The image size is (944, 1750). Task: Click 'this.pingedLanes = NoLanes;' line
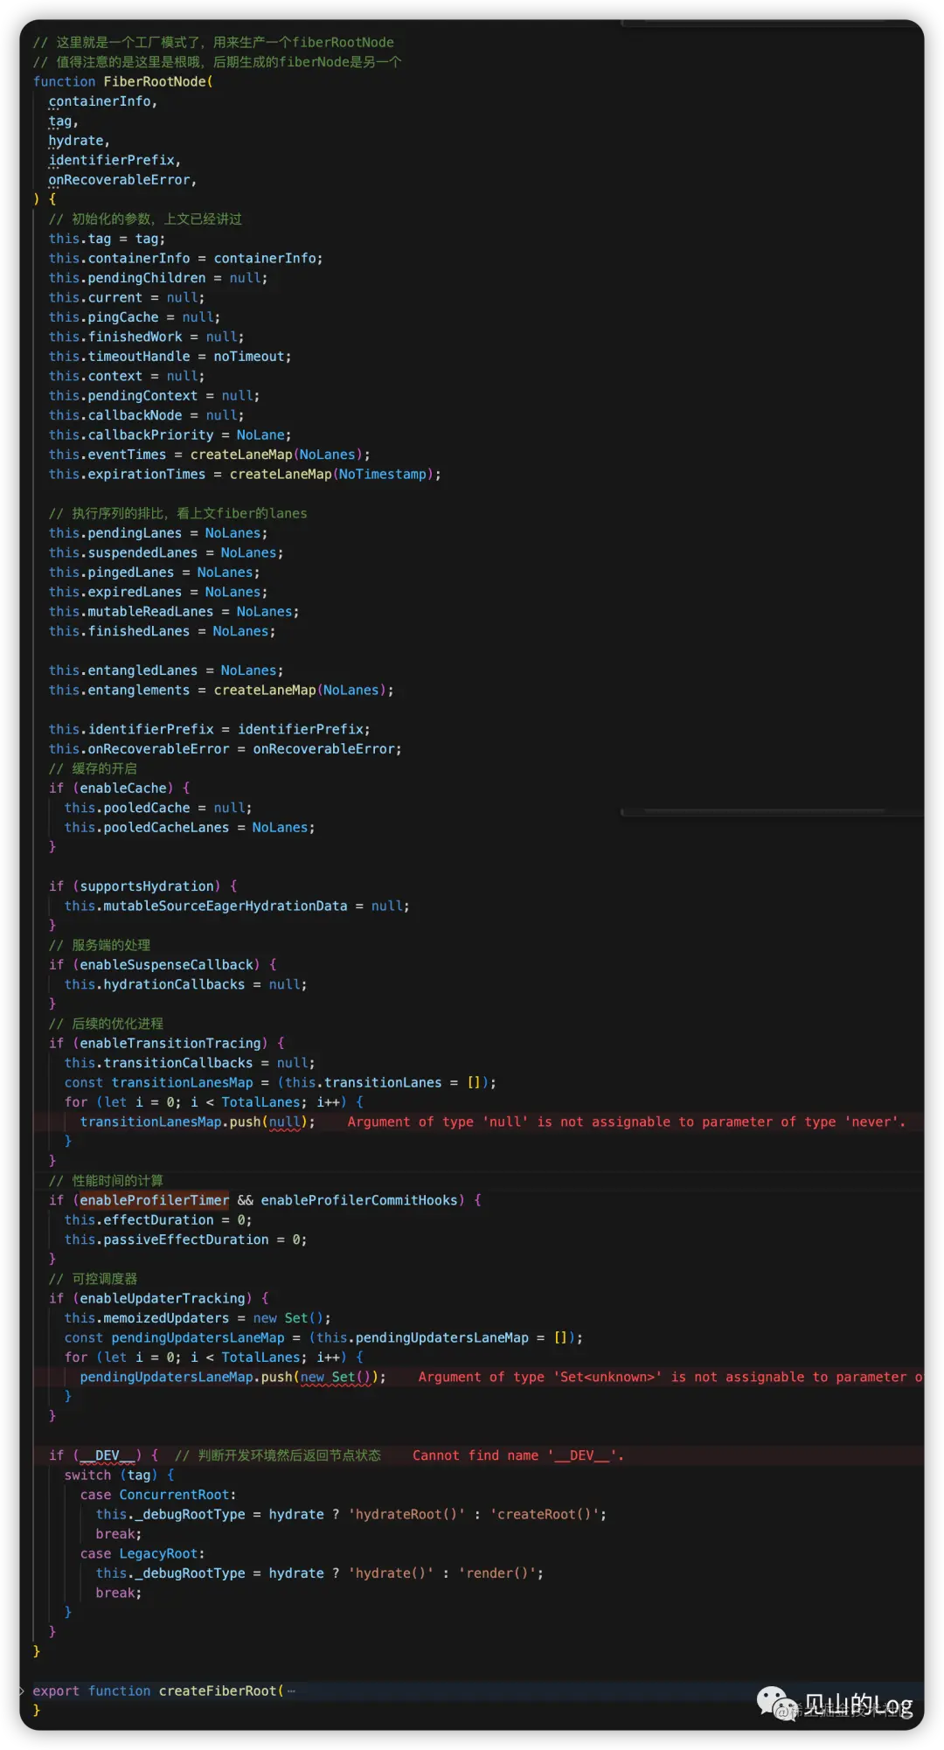[x=154, y=572]
